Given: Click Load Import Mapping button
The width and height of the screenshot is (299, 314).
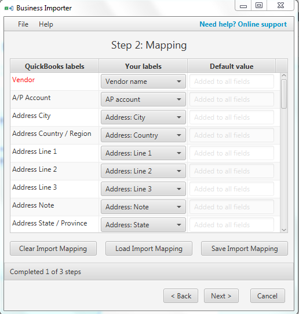Looking at the screenshot, I should (149, 249).
